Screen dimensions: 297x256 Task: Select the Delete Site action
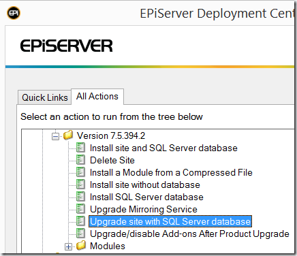tap(112, 160)
